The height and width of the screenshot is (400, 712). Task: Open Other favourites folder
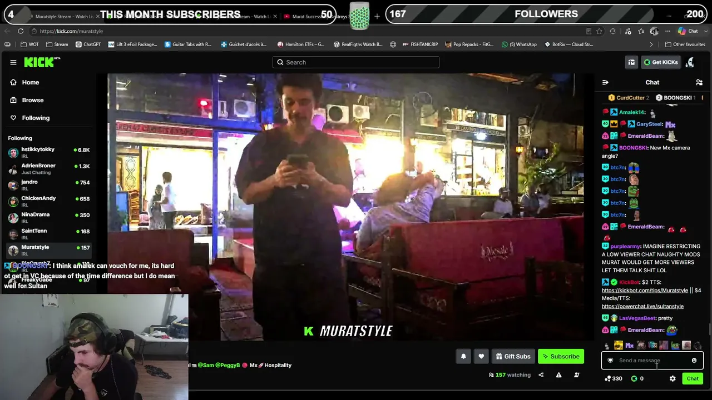[x=685, y=44]
